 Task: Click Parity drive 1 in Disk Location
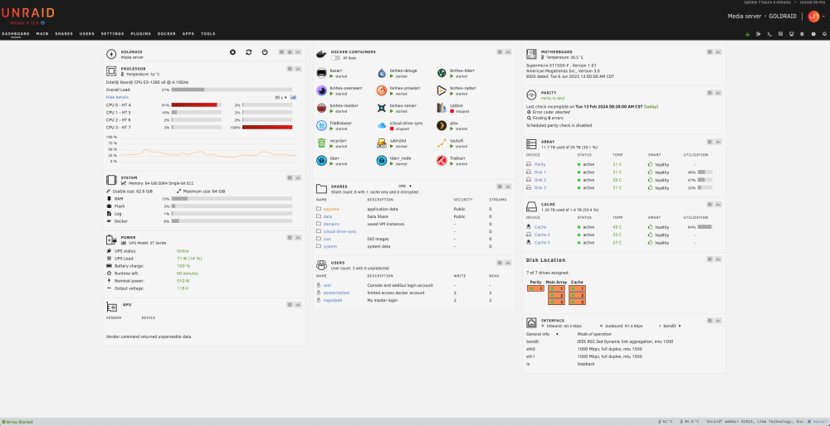535,288
